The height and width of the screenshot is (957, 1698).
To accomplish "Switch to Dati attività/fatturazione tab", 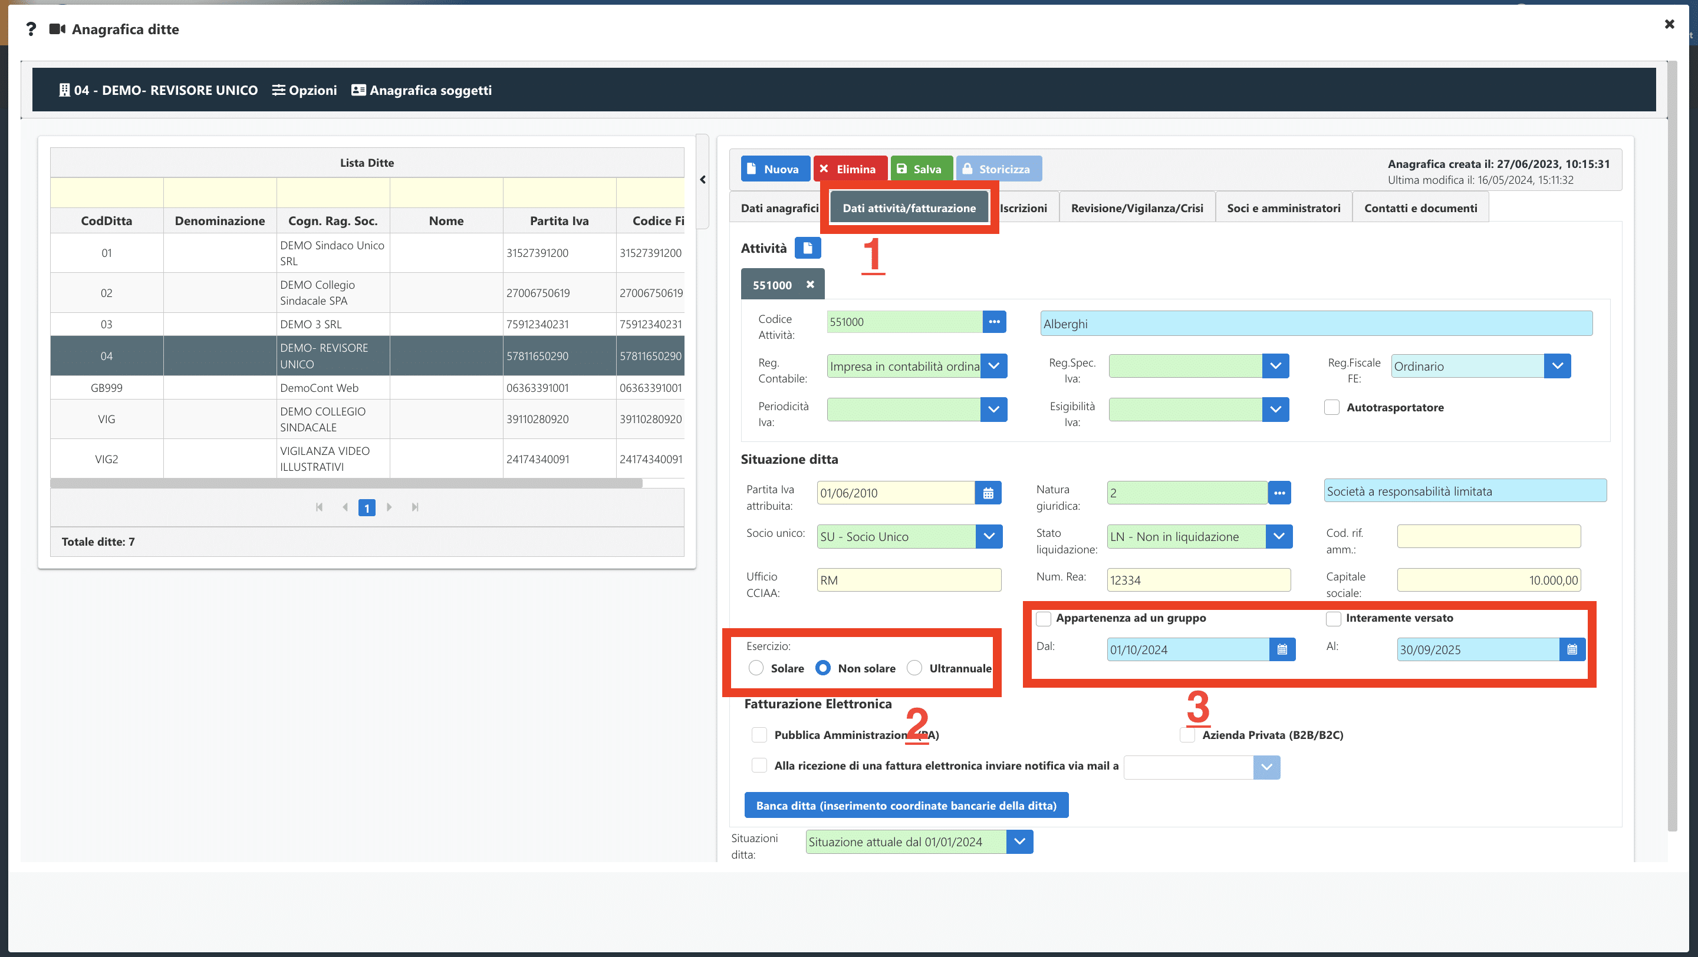I will click(x=909, y=208).
